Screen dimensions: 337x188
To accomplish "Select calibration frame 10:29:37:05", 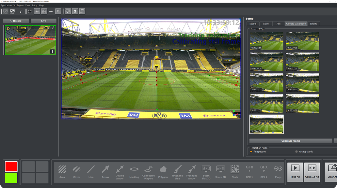I will [266, 103].
